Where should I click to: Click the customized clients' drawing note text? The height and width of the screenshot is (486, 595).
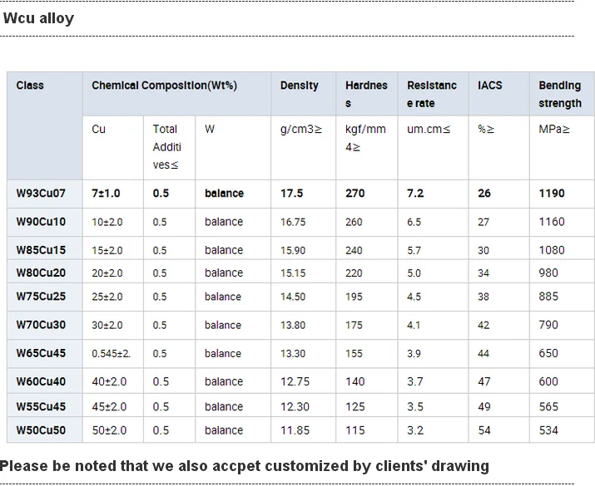pos(245,466)
